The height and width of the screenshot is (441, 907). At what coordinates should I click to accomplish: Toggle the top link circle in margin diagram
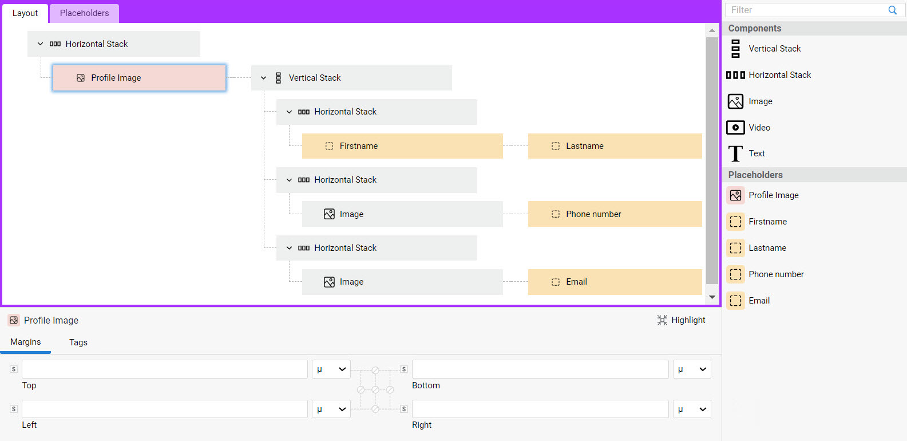coord(375,370)
